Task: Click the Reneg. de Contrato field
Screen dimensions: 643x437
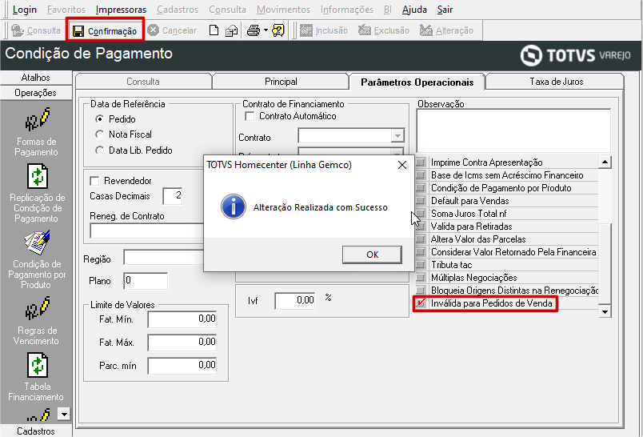Action: click(x=147, y=231)
